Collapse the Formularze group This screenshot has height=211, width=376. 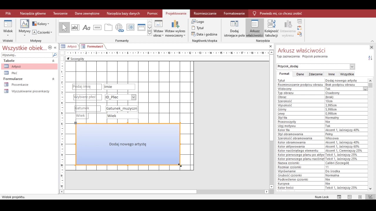53,79
